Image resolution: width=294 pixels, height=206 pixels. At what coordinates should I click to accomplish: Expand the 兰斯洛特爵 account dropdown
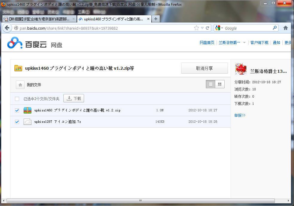pos(244,43)
